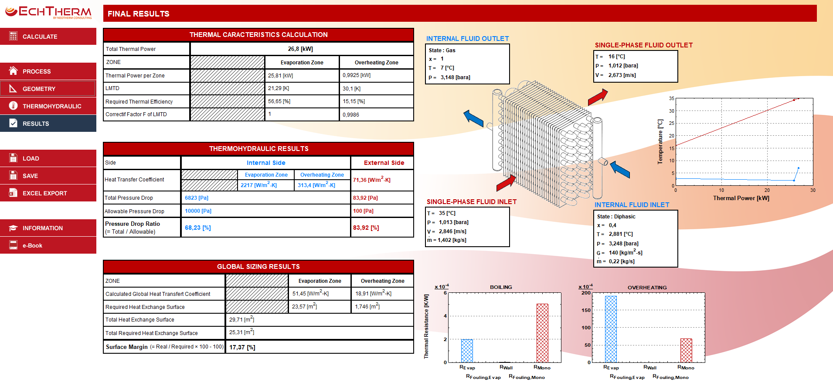This screenshot has width=833, height=382.
Task: Click the triangle ruler icon beside GEOMETRY
Action: click(13, 88)
